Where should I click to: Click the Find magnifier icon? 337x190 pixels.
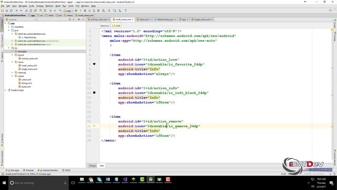coord(41,11)
